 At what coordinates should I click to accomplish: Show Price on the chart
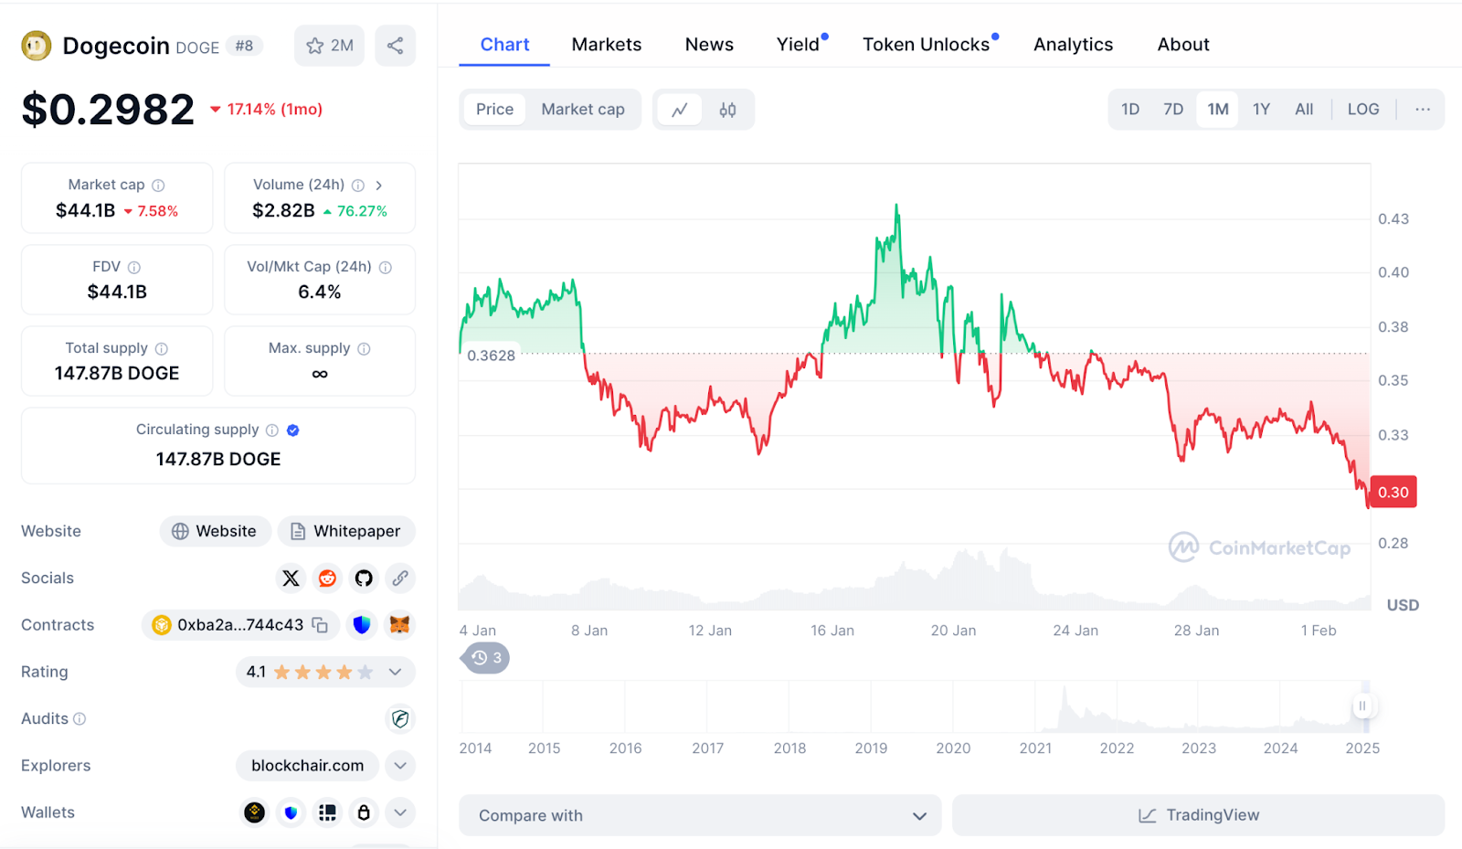(x=494, y=110)
